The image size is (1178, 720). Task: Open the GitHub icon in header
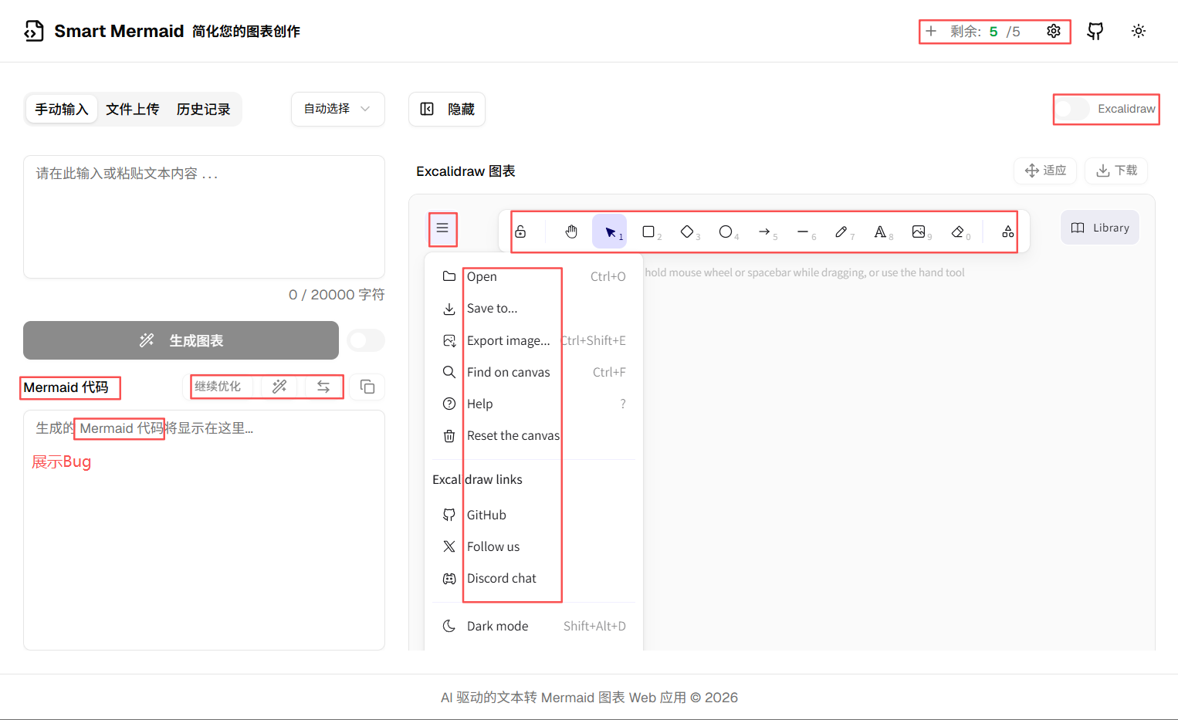1095,31
